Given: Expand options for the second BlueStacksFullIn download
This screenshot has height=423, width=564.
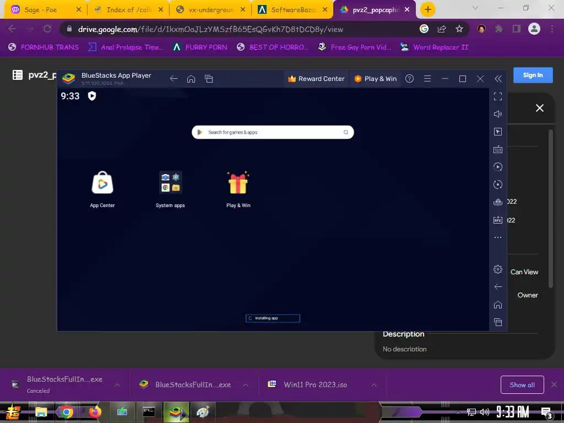Looking at the screenshot, I should (246, 385).
